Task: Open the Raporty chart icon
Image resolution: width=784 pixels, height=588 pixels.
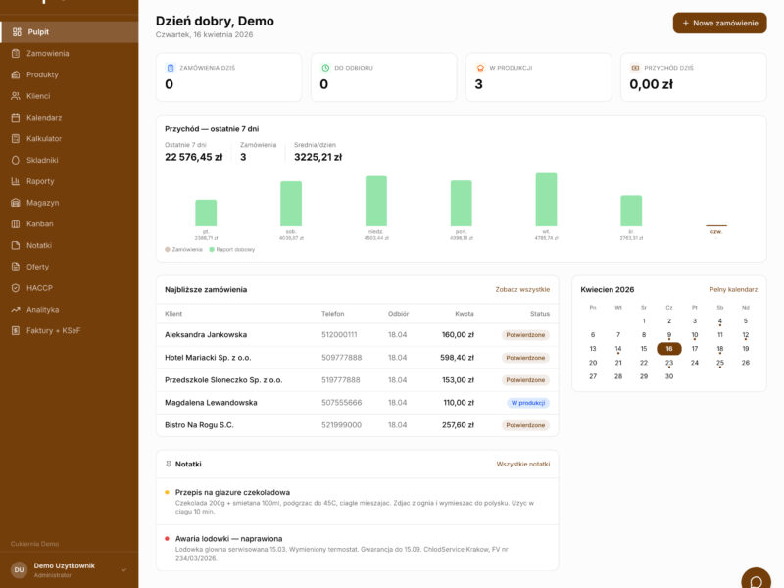Action: (x=16, y=181)
